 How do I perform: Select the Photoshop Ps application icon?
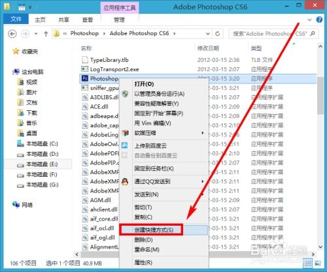coord(84,78)
